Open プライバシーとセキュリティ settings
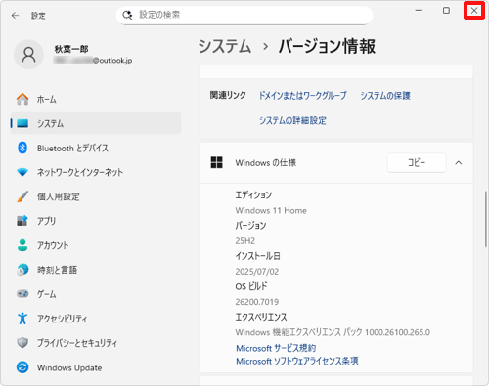The image size is (489, 386). coord(96,343)
